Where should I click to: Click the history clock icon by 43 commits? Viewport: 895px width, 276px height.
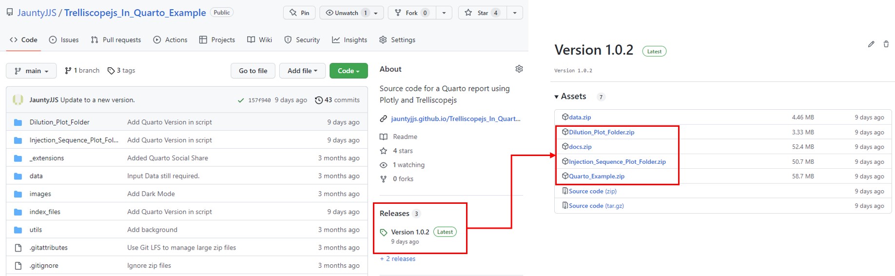click(x=319, y=100)
